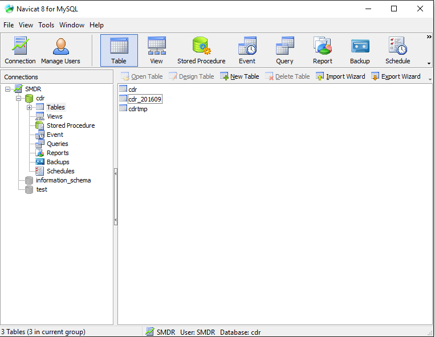Screen dimensions: 435x337
Task: Expand the Tables tree node
Action: tap(29, 107)
